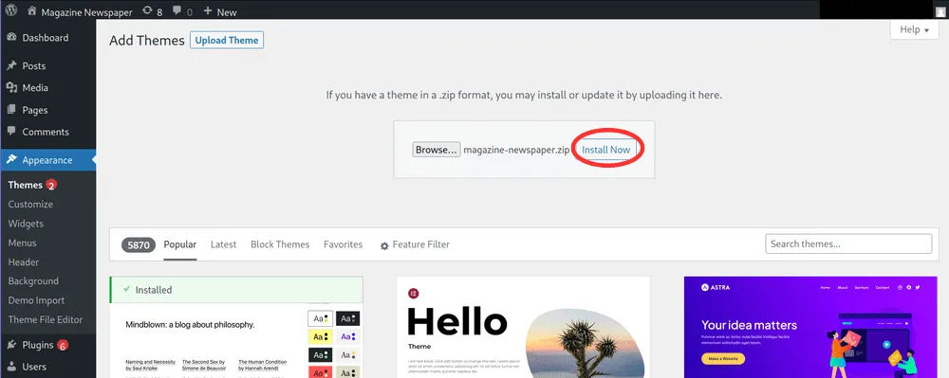Open the WordPress logo menu
Screen dimensions: 949x378
click(x=11, y=10)
